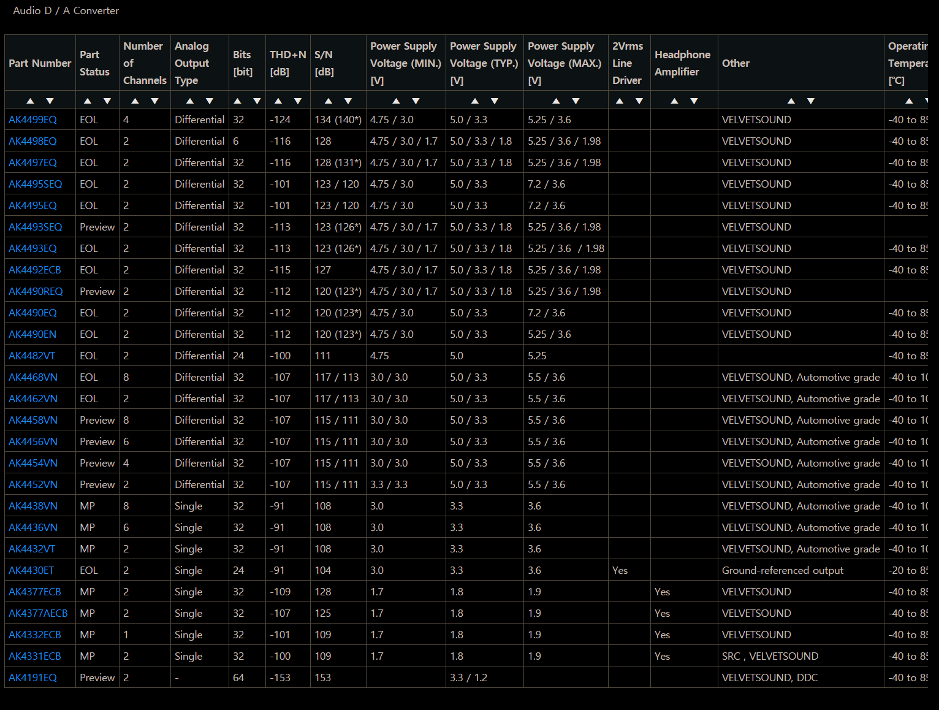Open the AK4493EQ part link
Image resolution: width=939 pixels, height=710 pixels.
coord(32,248)
